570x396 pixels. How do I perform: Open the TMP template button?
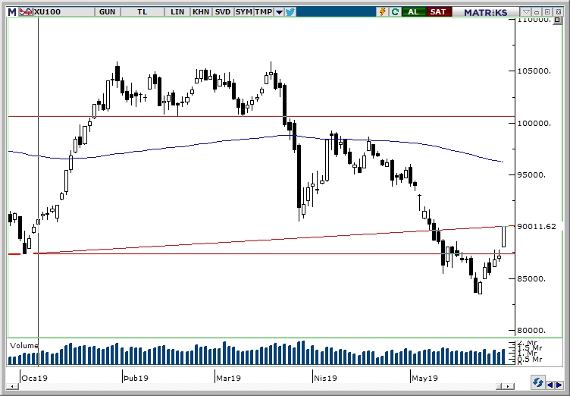coord(264,12)
